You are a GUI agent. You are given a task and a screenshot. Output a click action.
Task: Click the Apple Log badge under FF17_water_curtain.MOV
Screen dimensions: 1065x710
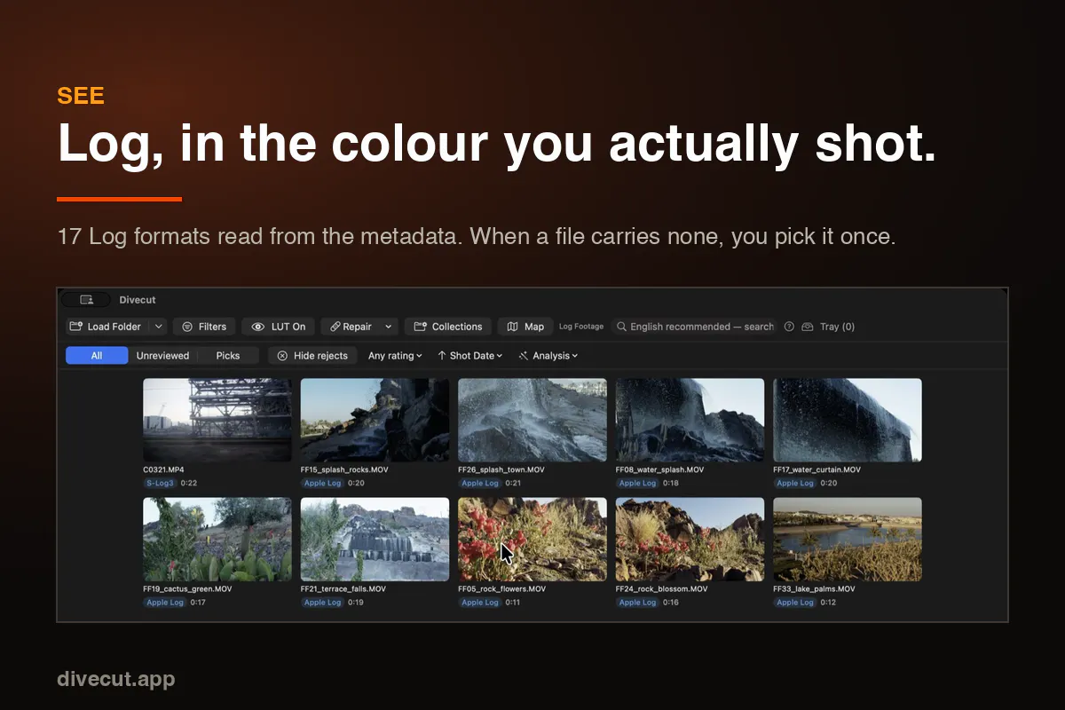click(x=794, y=483)
